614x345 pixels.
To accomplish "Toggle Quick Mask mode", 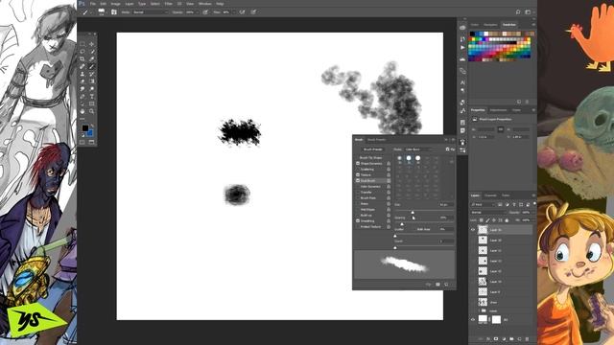I will (83, 142).
